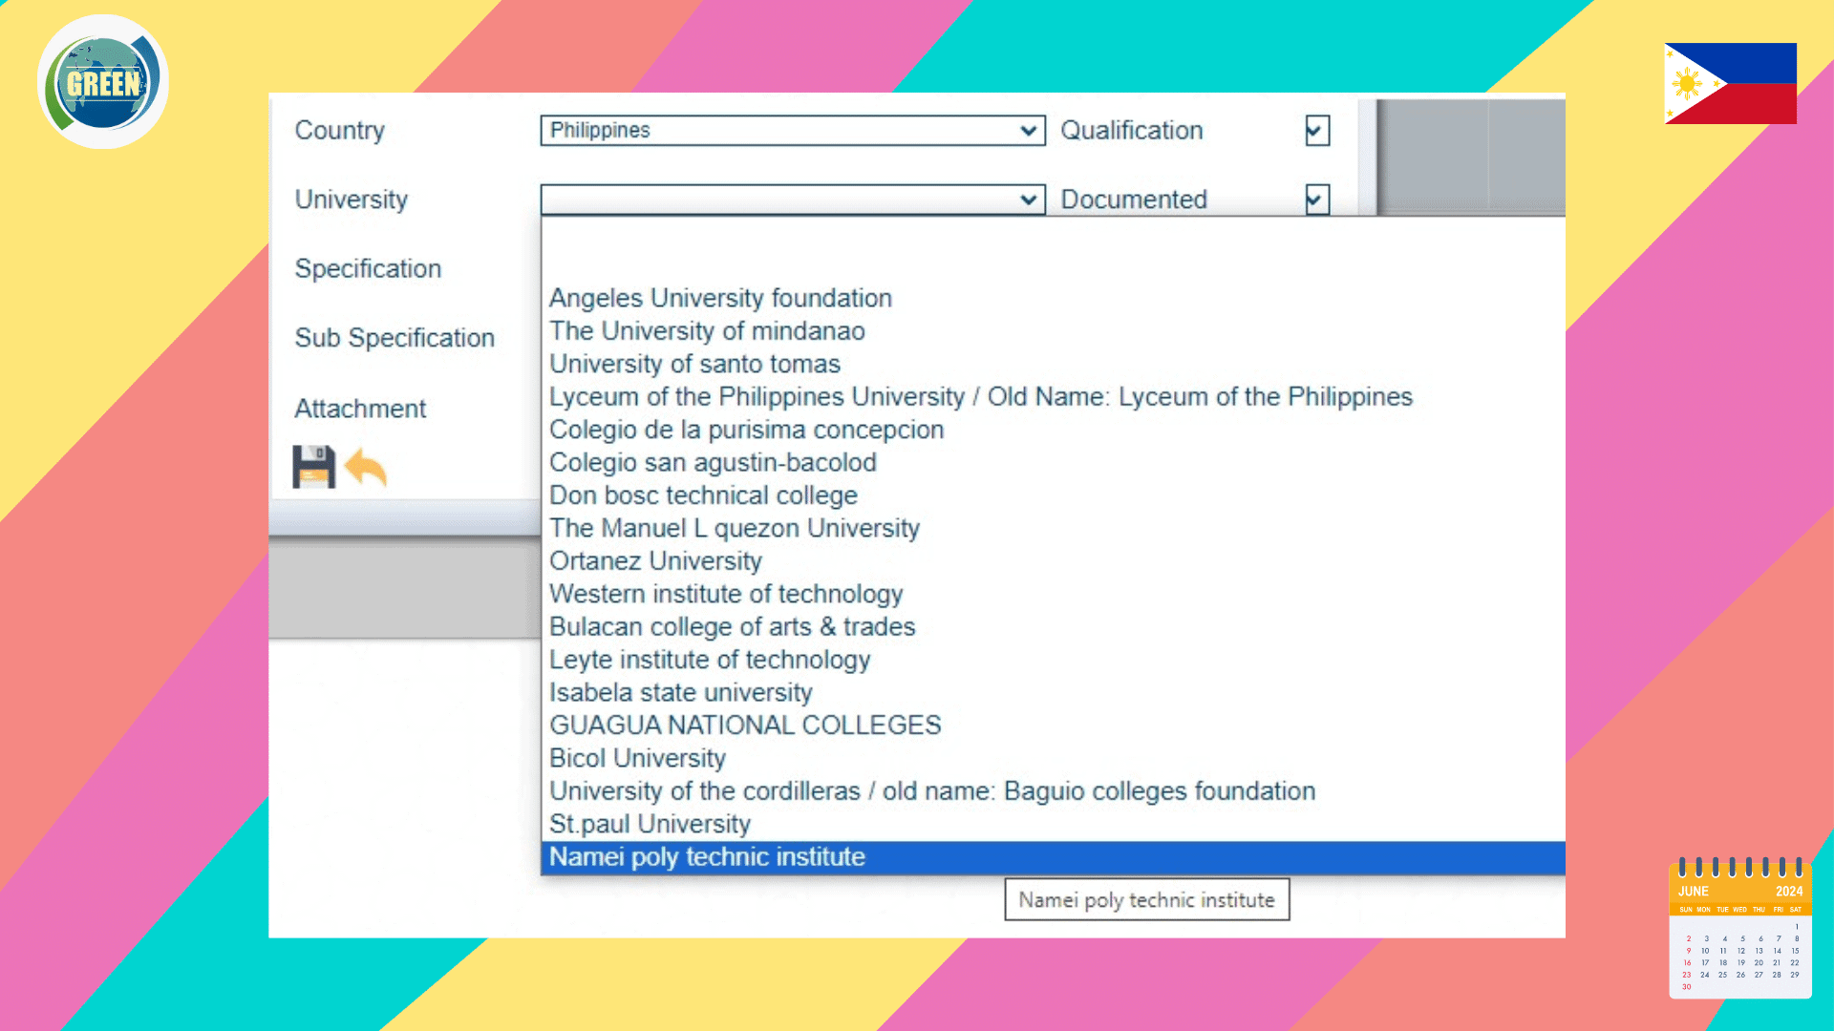Click the Philippine flag image

click(x=1730, y=82)
